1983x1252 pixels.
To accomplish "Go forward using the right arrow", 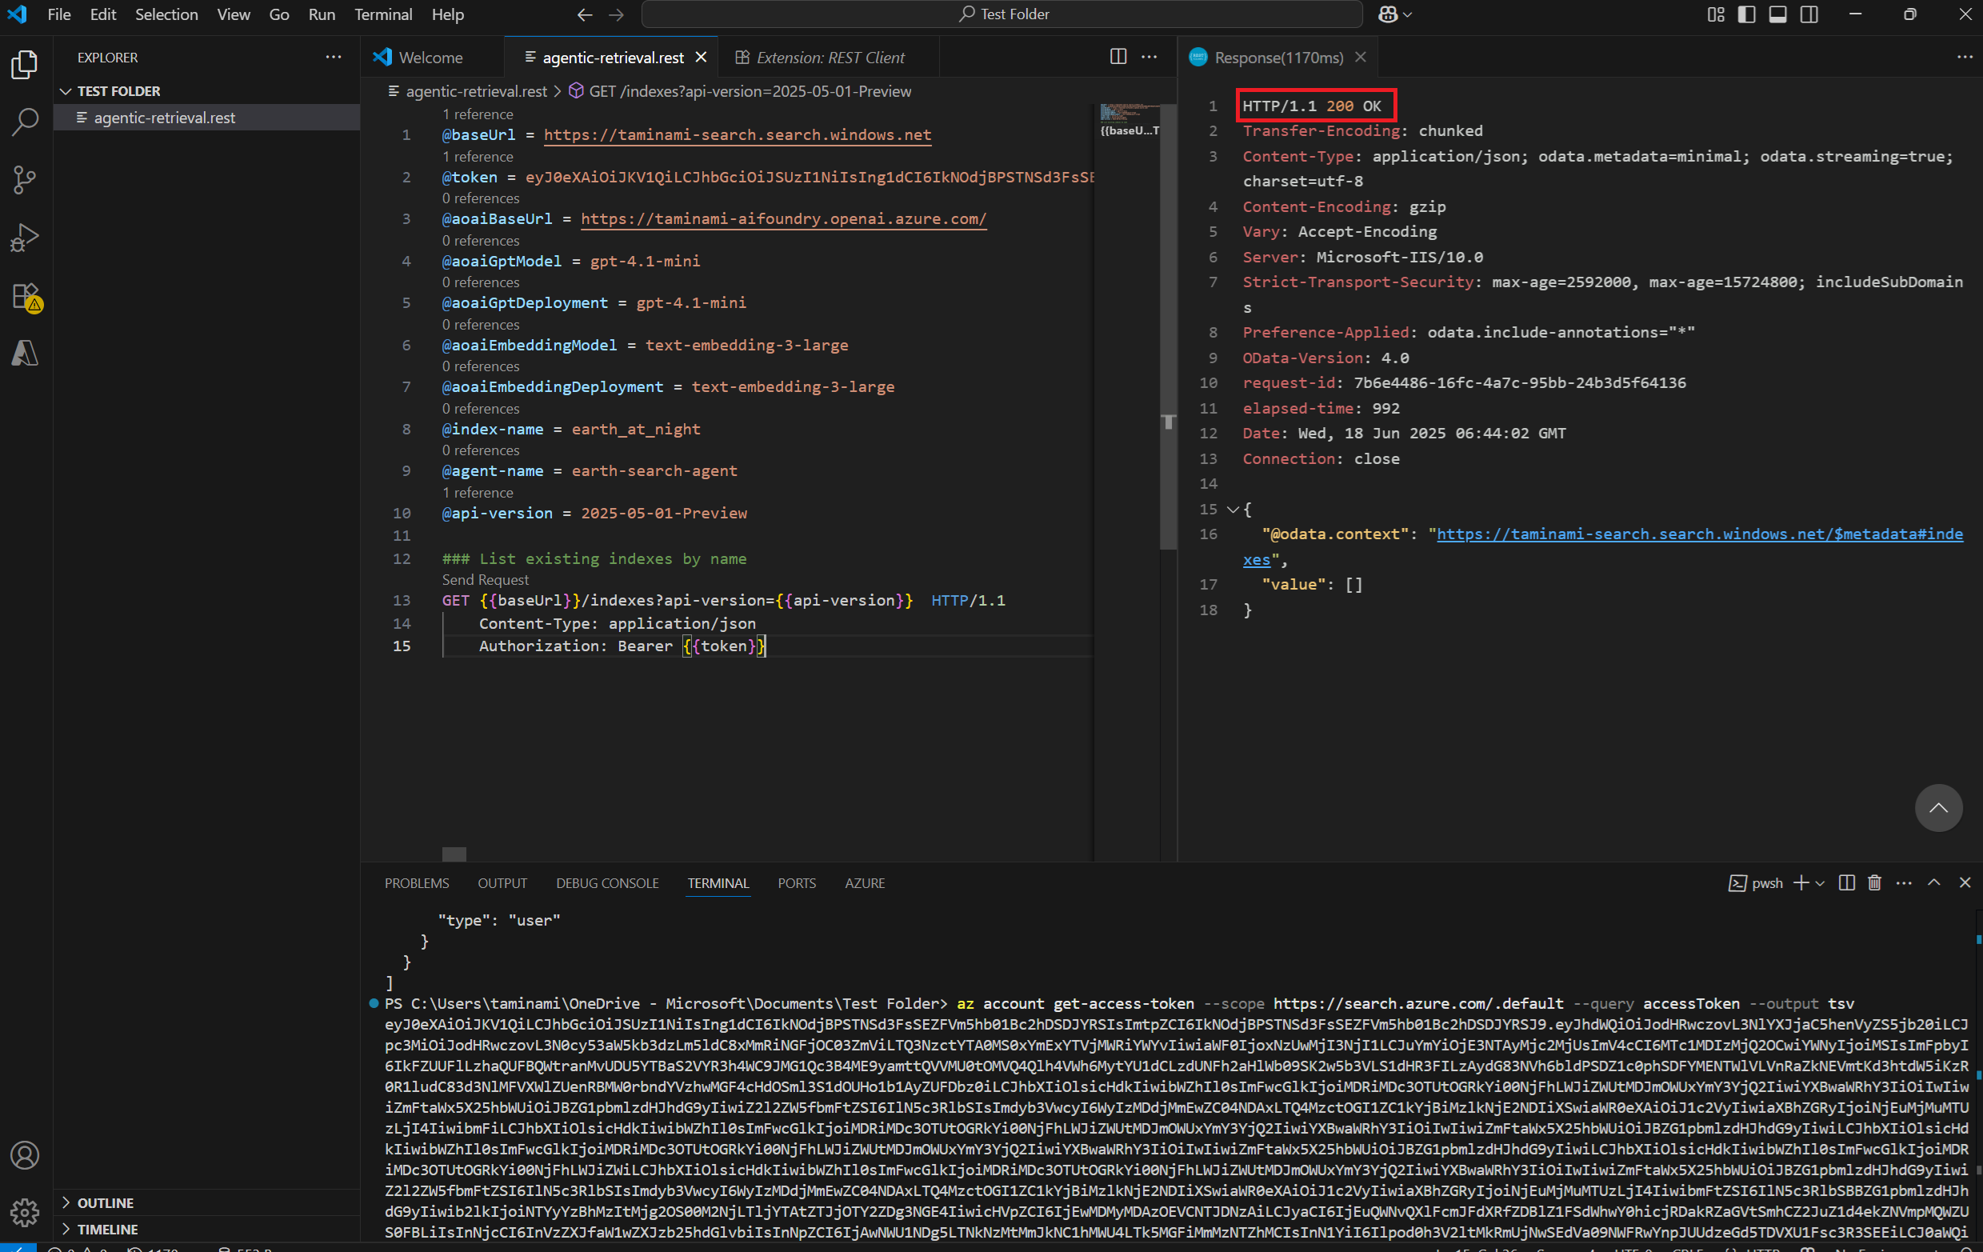I will click(x=616, y=14).
